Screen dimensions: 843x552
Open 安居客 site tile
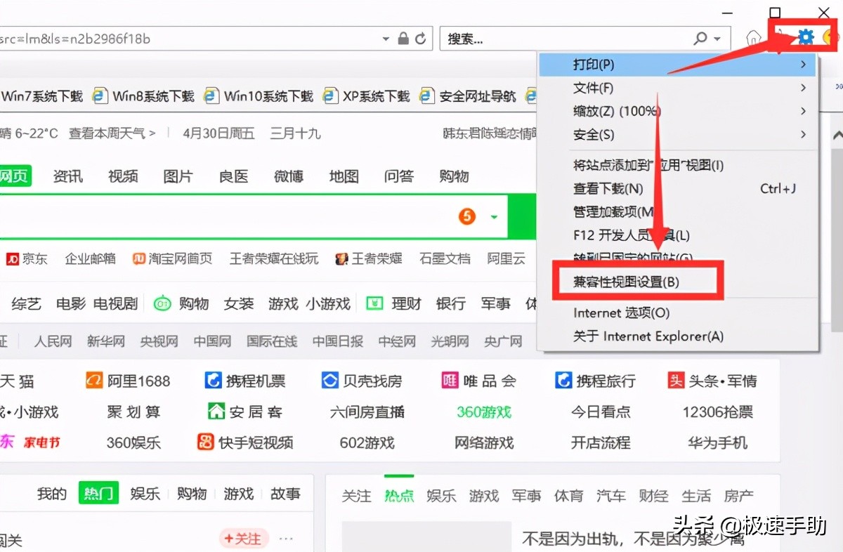pyautogui.click(x=245, y=412)
